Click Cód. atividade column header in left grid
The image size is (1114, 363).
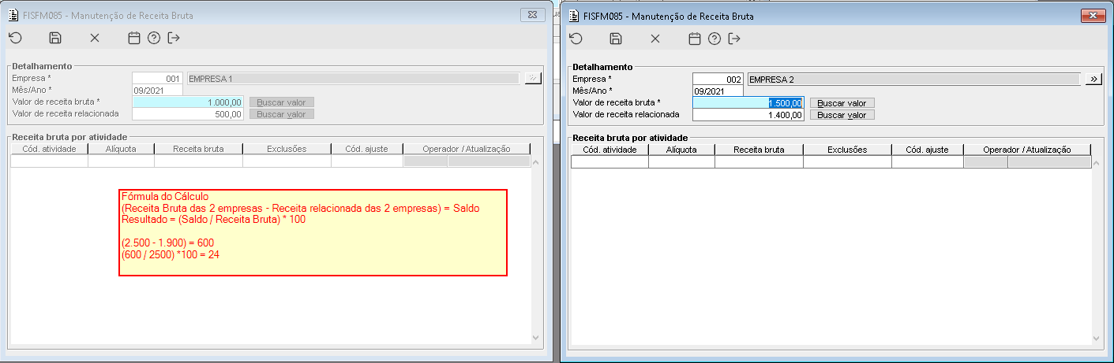pyautogui.click(x=49, y=148)
